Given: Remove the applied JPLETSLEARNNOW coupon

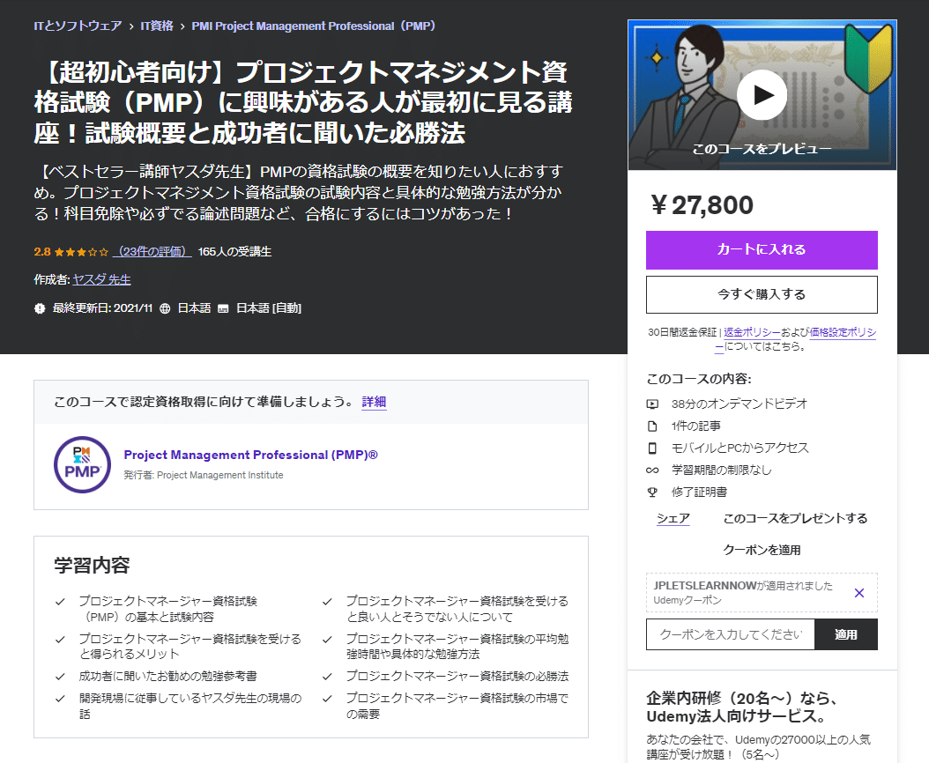Looking at the screenshot, I should pyautogui.click(x=859, y=593).
